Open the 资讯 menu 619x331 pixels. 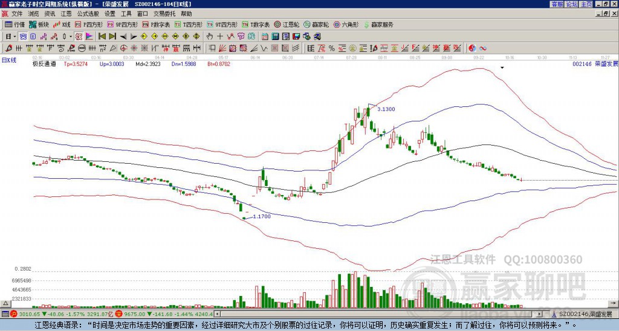(x=50, y=14)
